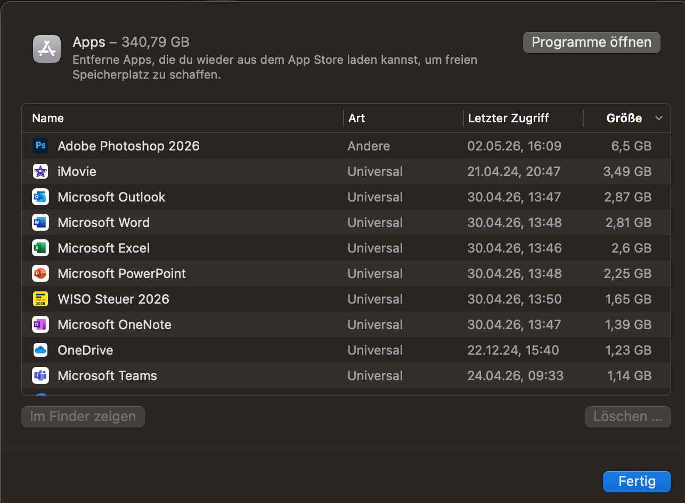Screen dimensions: 685x503
Task: Click the Löschen … button
Action: tap(628, 417)
